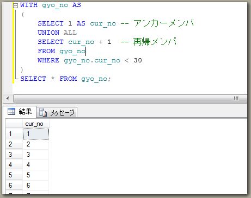Click the UNION keyword in the query
The height and width of the screenshot is (198, 251).
coord(48,33)
